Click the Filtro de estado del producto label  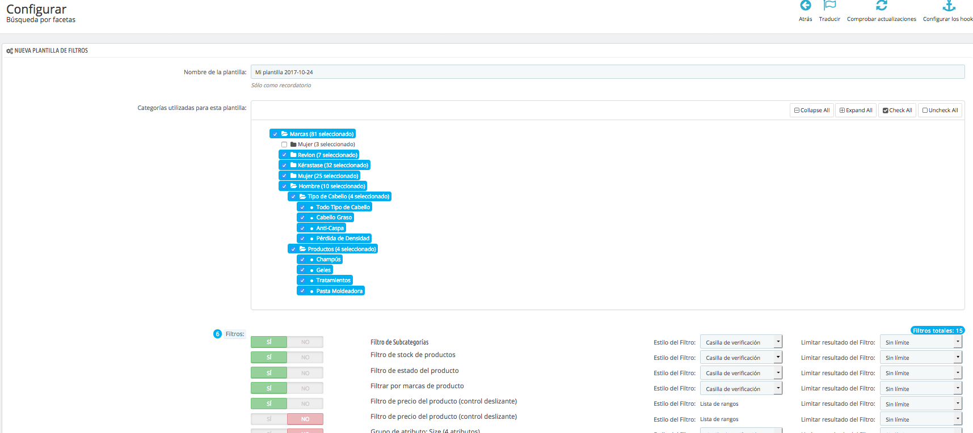[415, 371]
